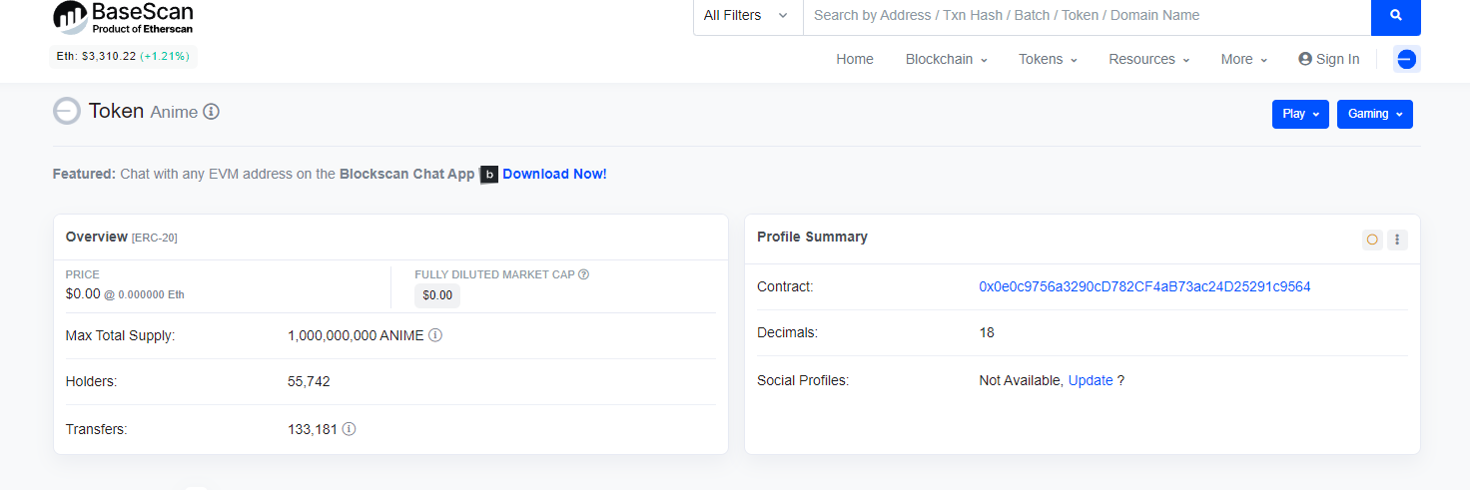Expand the Play tag dropdown
1470x490 pixels.
(x=1300, y=114)
